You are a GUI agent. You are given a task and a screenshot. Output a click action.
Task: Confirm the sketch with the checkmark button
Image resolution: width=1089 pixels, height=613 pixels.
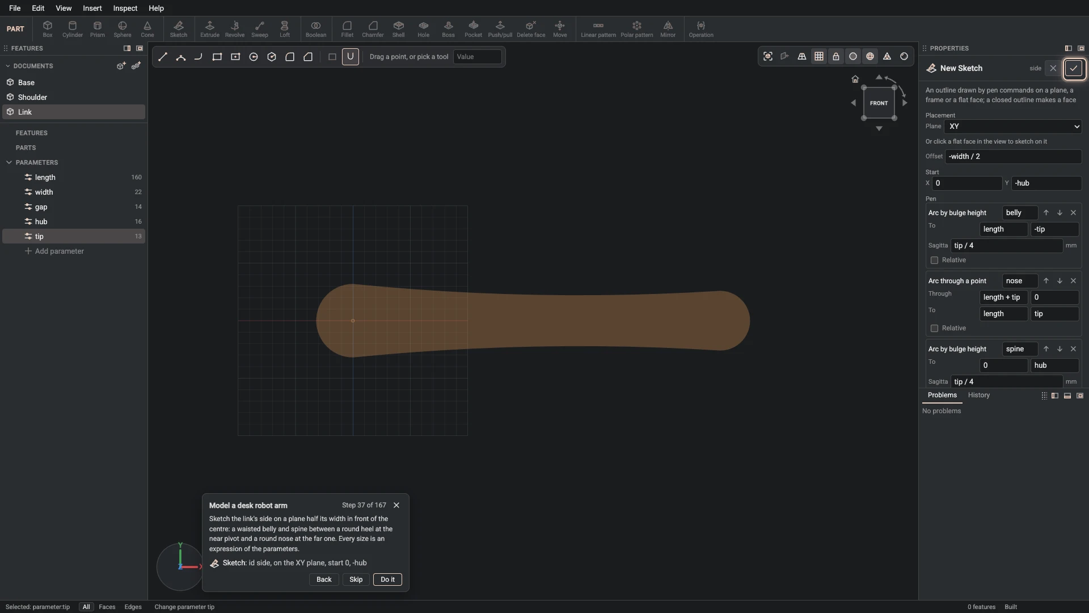click(1074, 68)
